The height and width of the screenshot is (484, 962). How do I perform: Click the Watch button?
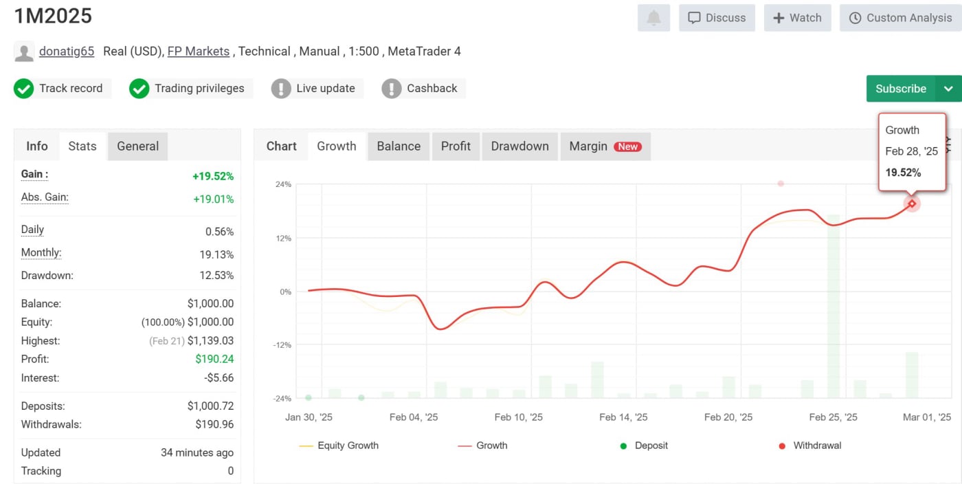797,18
